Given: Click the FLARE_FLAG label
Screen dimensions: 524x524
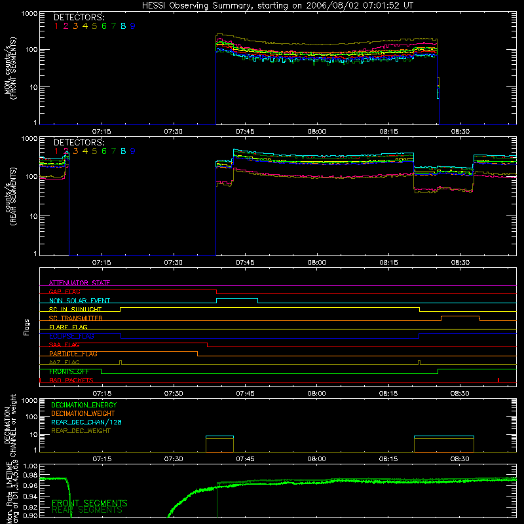Looking at the screenshot, I should [x=68, y=327].
